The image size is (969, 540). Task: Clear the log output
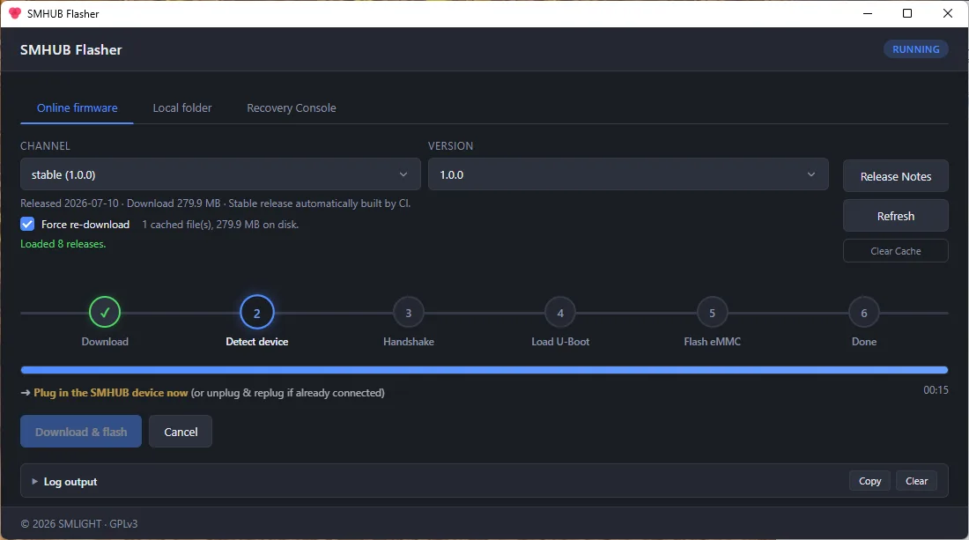[916, 481]
